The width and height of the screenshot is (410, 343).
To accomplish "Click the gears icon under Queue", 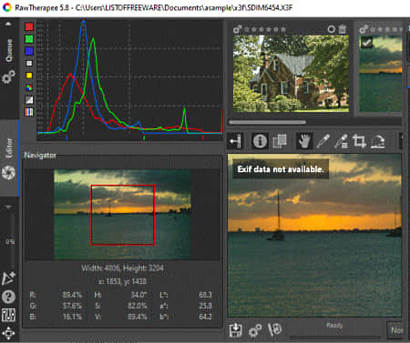I will point(8,77).
